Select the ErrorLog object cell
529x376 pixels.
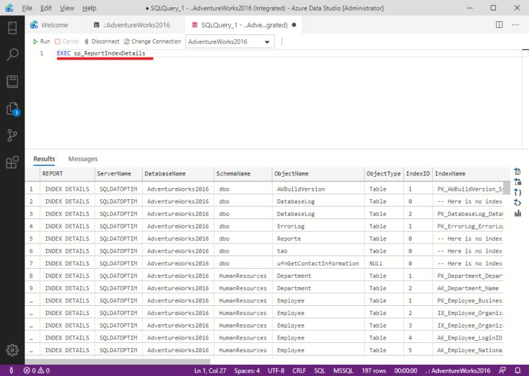pyautogui.click(x=318, y=226)
